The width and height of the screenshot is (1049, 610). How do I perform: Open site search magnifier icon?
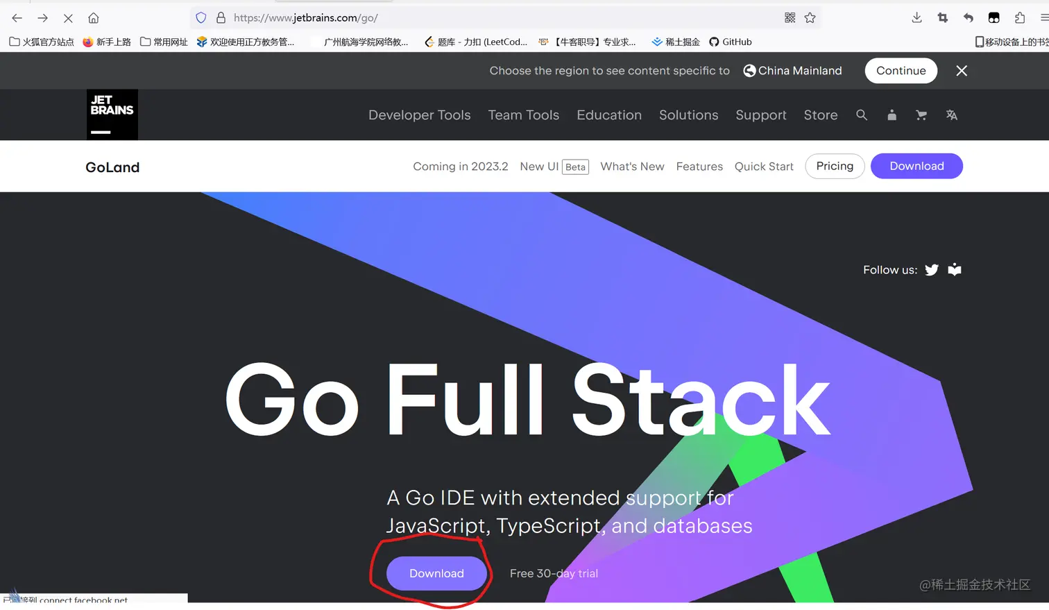862,115
